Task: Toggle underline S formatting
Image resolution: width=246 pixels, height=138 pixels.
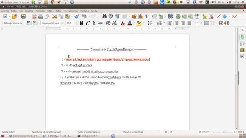Action: [x=94, y=23]
